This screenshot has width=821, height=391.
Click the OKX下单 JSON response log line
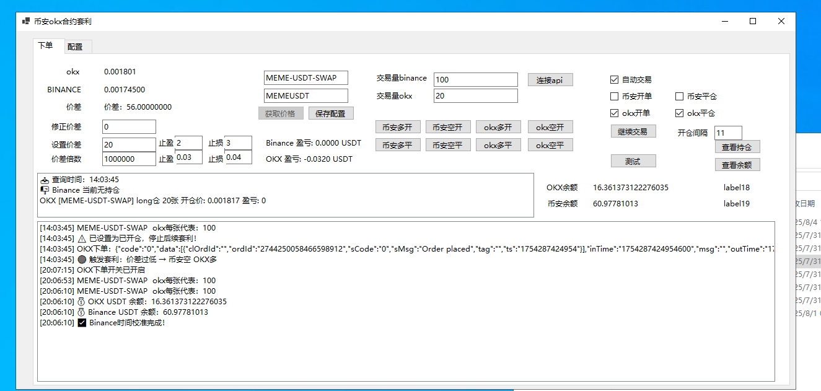[x=406, y=249]
